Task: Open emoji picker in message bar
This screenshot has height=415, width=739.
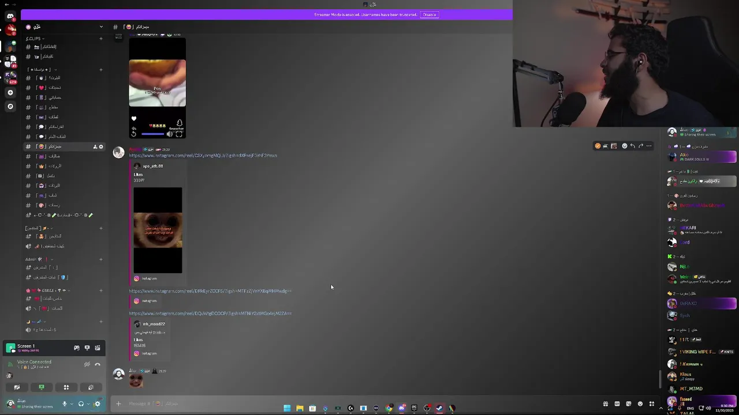Action: 640,403
